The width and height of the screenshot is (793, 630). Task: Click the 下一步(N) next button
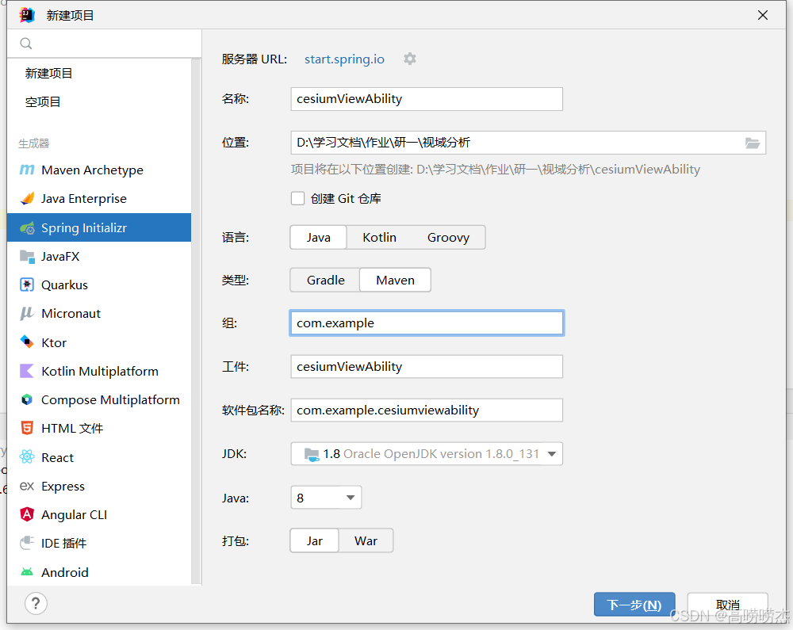(634, 605)
